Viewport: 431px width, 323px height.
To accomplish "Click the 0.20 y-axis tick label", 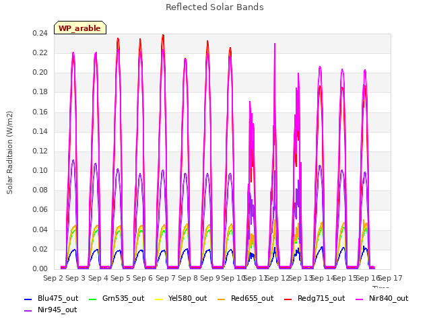I will (x=40, y=73).
